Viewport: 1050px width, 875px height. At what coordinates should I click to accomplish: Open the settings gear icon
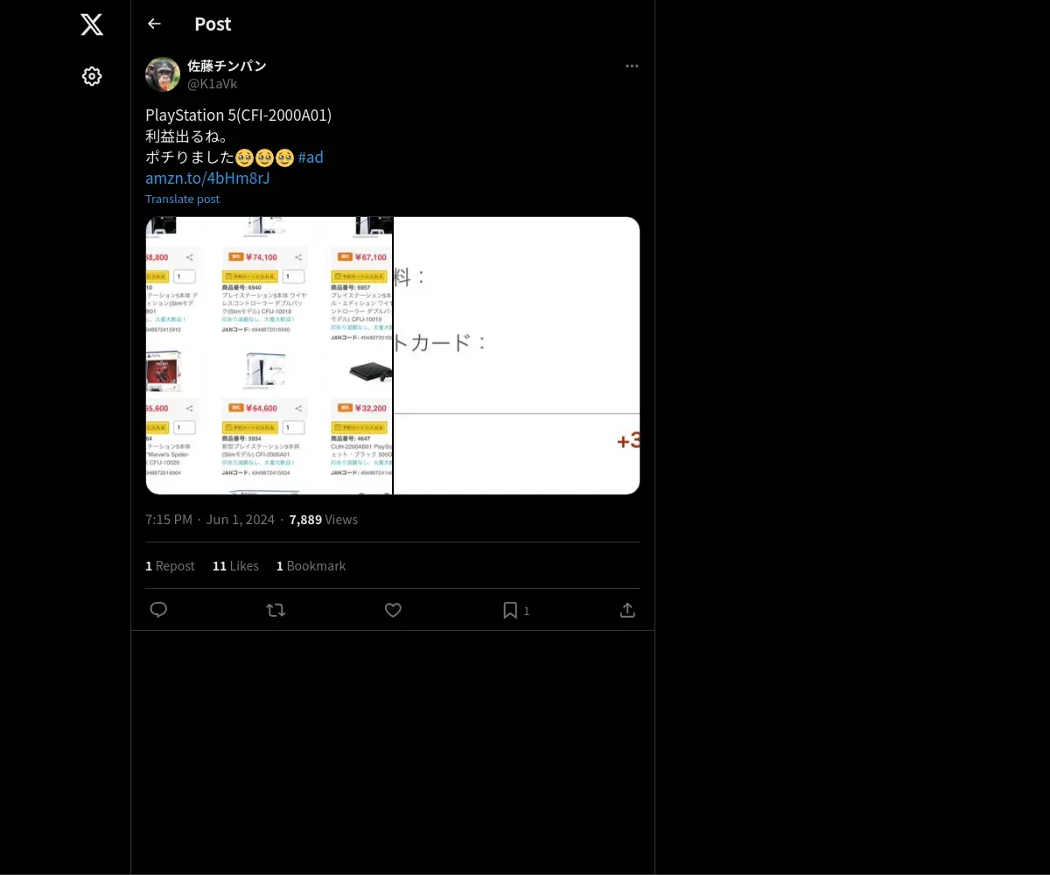click(92, 76)
